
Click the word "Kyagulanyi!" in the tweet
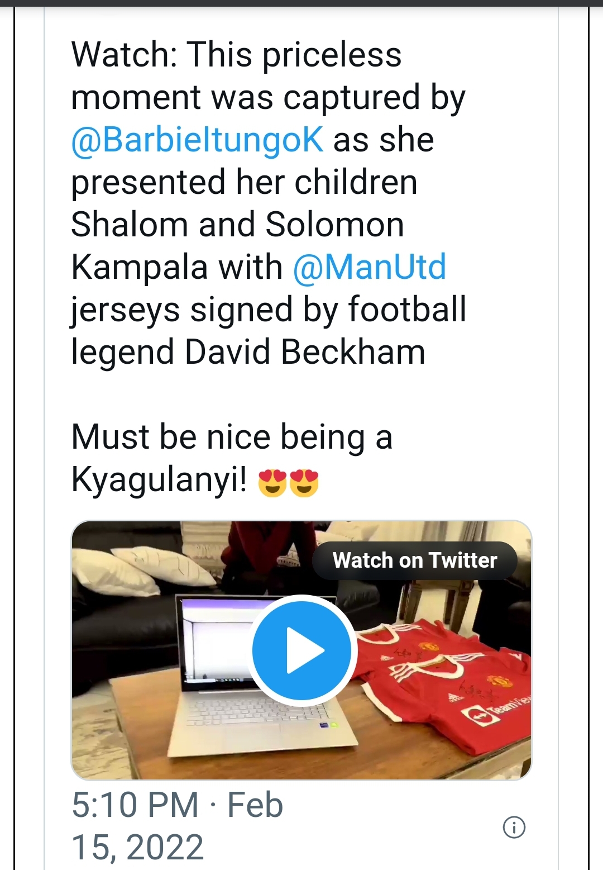[x=159, y=479]
